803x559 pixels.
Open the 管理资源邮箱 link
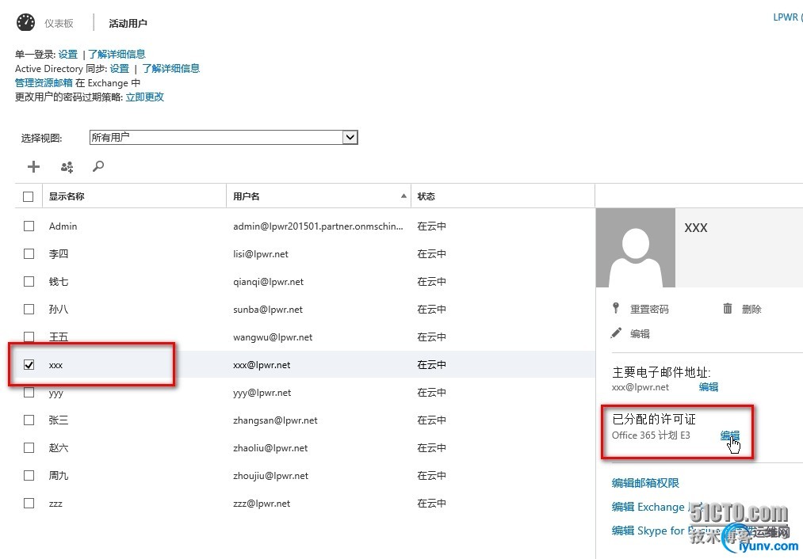coord(44,83)
